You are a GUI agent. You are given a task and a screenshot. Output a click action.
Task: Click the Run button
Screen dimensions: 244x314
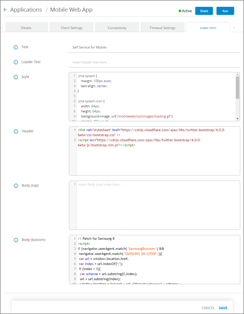(x=225, y=11)
